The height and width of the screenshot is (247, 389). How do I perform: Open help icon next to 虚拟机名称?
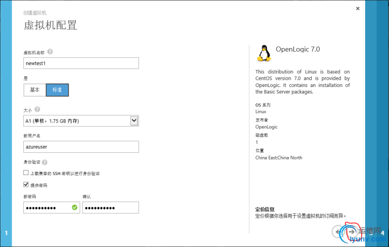click(50, 52)
